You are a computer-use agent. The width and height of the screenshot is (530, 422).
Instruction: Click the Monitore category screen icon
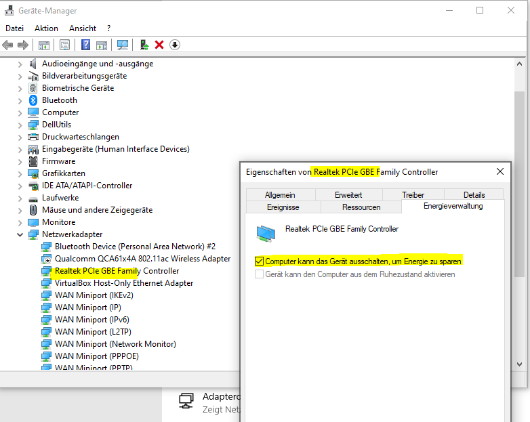tap(33, 222)
